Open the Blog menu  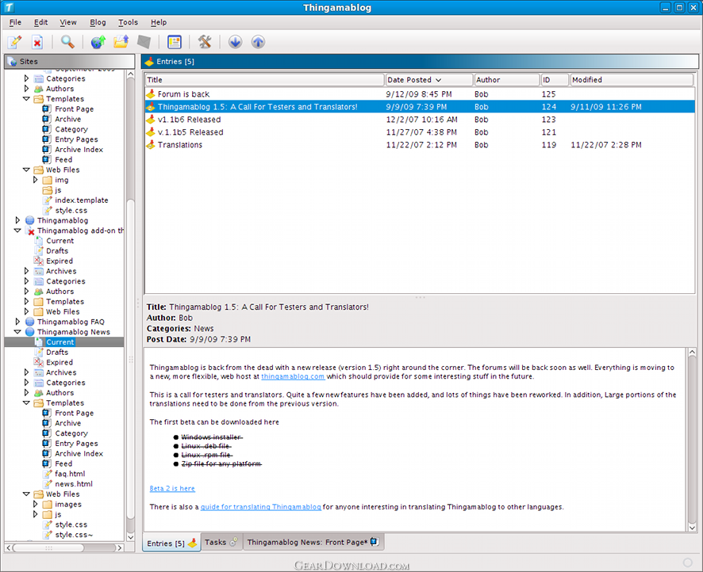[x=98, y=22]
